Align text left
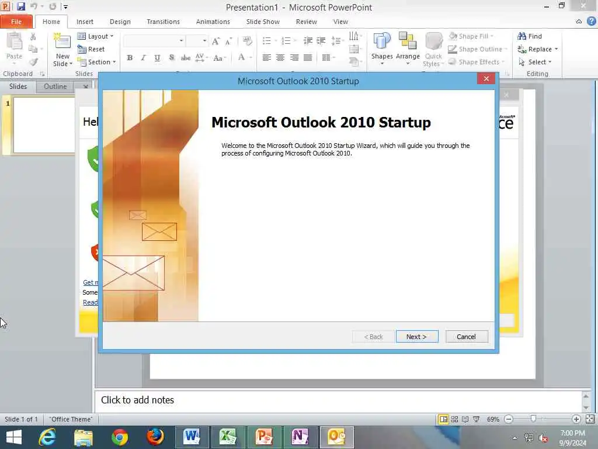Screen dimensions: 598x449 click(x=266, y=58)
